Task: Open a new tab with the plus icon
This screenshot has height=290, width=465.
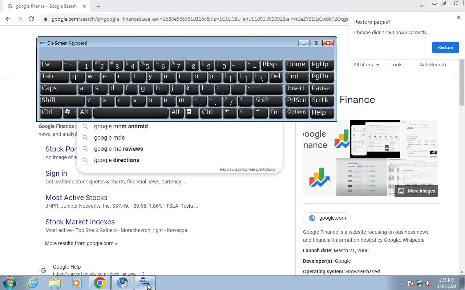Action: pos(98,6)
